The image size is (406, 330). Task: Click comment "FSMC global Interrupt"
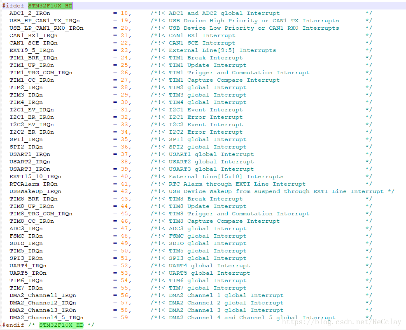(208, 236)
